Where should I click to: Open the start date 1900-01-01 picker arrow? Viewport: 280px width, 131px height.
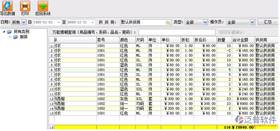point(58,23)
